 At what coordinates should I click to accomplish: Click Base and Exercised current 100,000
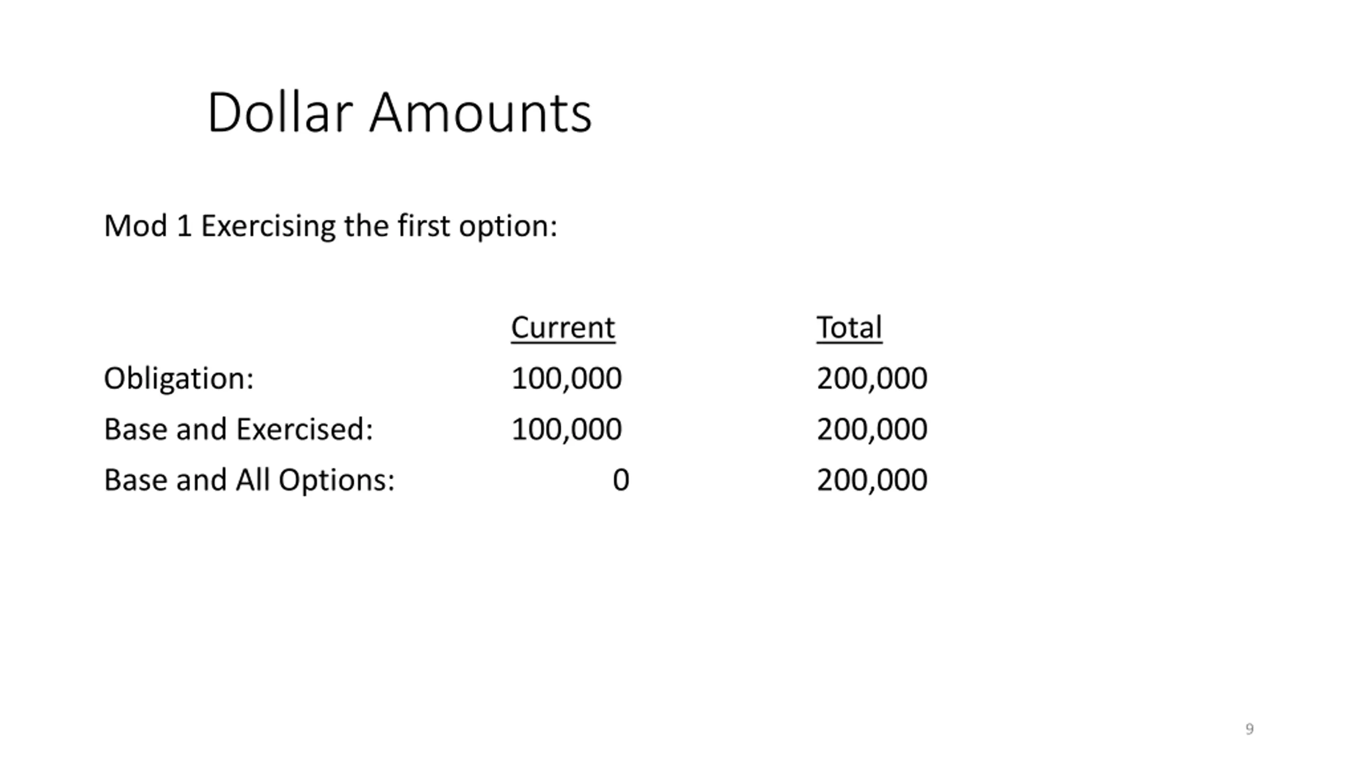point(566,429)
